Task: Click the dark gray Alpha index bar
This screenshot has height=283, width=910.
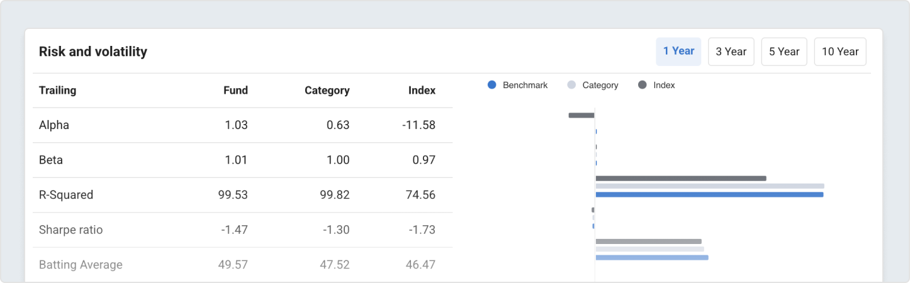Action: coord(581,116)
